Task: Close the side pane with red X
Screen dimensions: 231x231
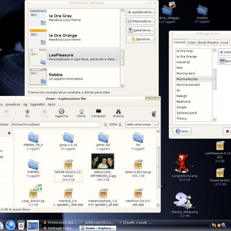Action: (9, 133)
